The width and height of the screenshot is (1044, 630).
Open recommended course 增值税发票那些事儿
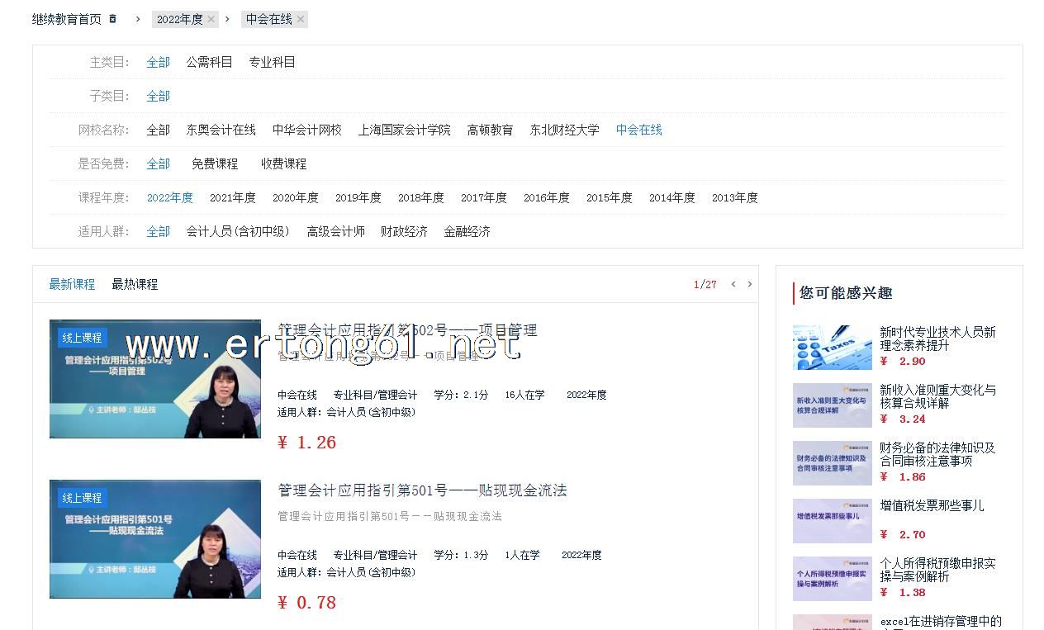click(931, 505)
